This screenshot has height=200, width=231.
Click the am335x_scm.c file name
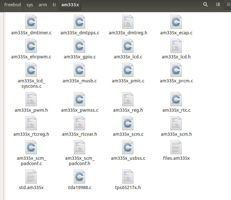(x=128, y=134)
